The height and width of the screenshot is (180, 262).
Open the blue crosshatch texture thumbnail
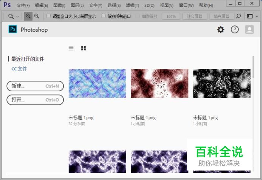coord(97,83)
